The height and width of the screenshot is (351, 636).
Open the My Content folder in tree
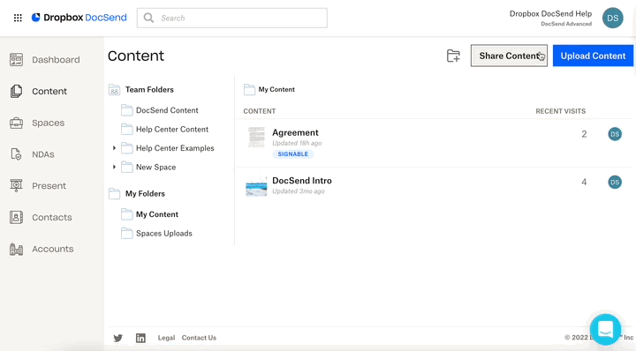pos(157,214)
